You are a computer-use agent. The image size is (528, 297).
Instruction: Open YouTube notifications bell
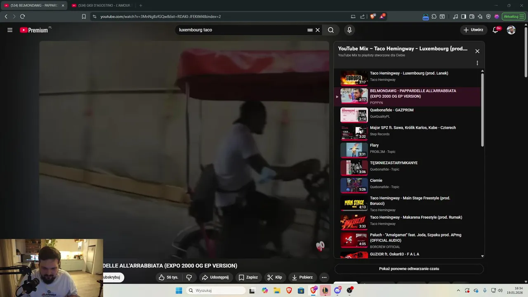496,30
